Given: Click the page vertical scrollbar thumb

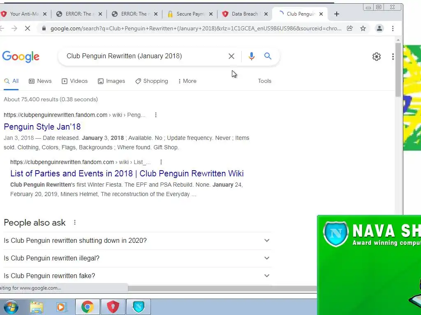Looking at the screenshot, I should pyautogui.click(x=398, y=70).
